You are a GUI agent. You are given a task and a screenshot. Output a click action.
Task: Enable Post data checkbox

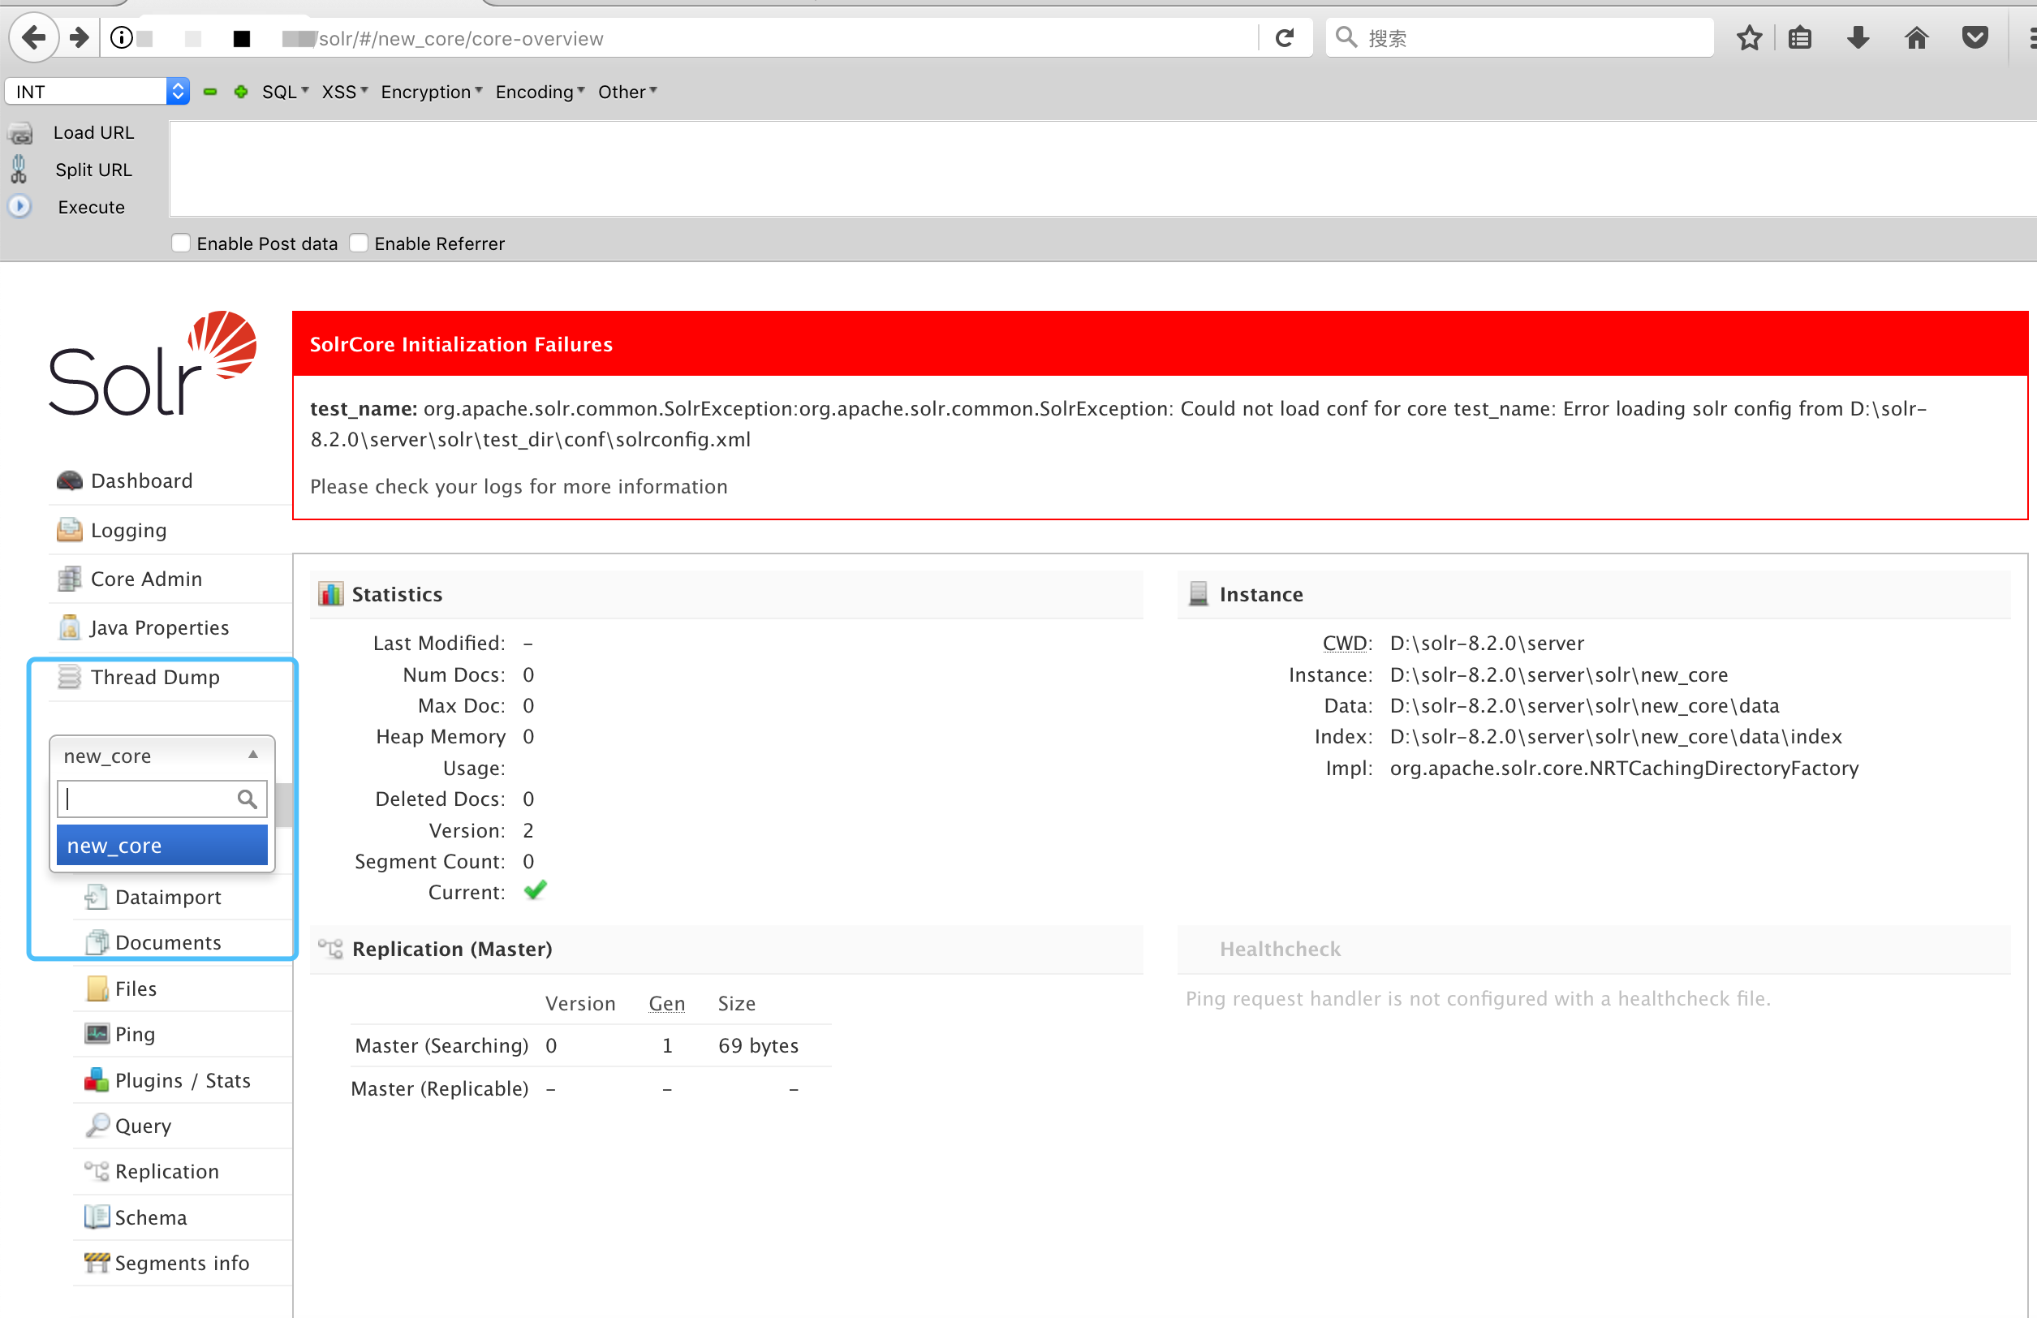coord(181,243)
